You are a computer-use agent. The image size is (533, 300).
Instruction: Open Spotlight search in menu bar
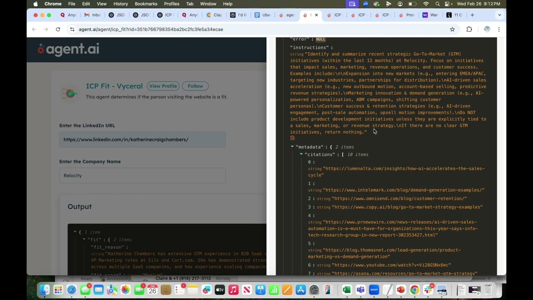click(x=437, y=4)
